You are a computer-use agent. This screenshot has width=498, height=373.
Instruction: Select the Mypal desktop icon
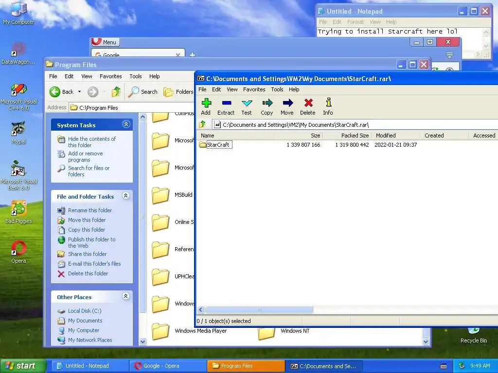tap(18, 133)
